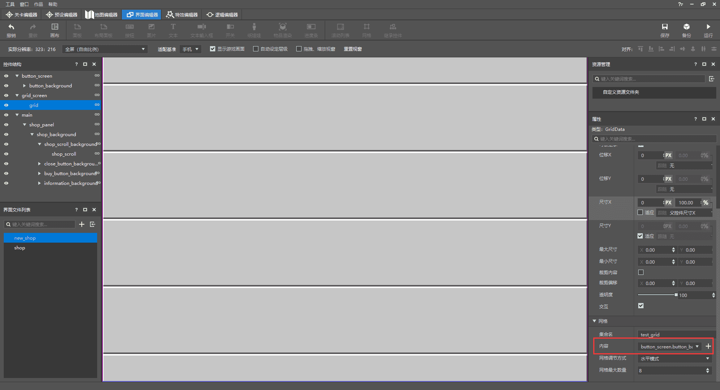Click the 画布 (canvas) toolbar icon
This screenshot has height=390, width=720.
(55, 30)
